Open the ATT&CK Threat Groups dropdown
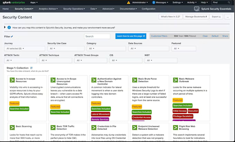Screen dimensions: 235x142 (x=91, y=60)
